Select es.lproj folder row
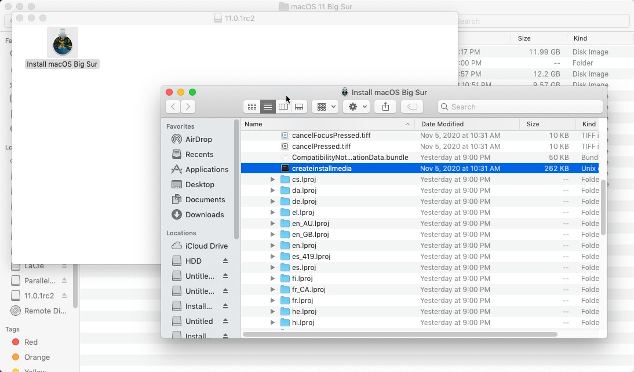This screenshot has width=634, height=372. (420, 267)
